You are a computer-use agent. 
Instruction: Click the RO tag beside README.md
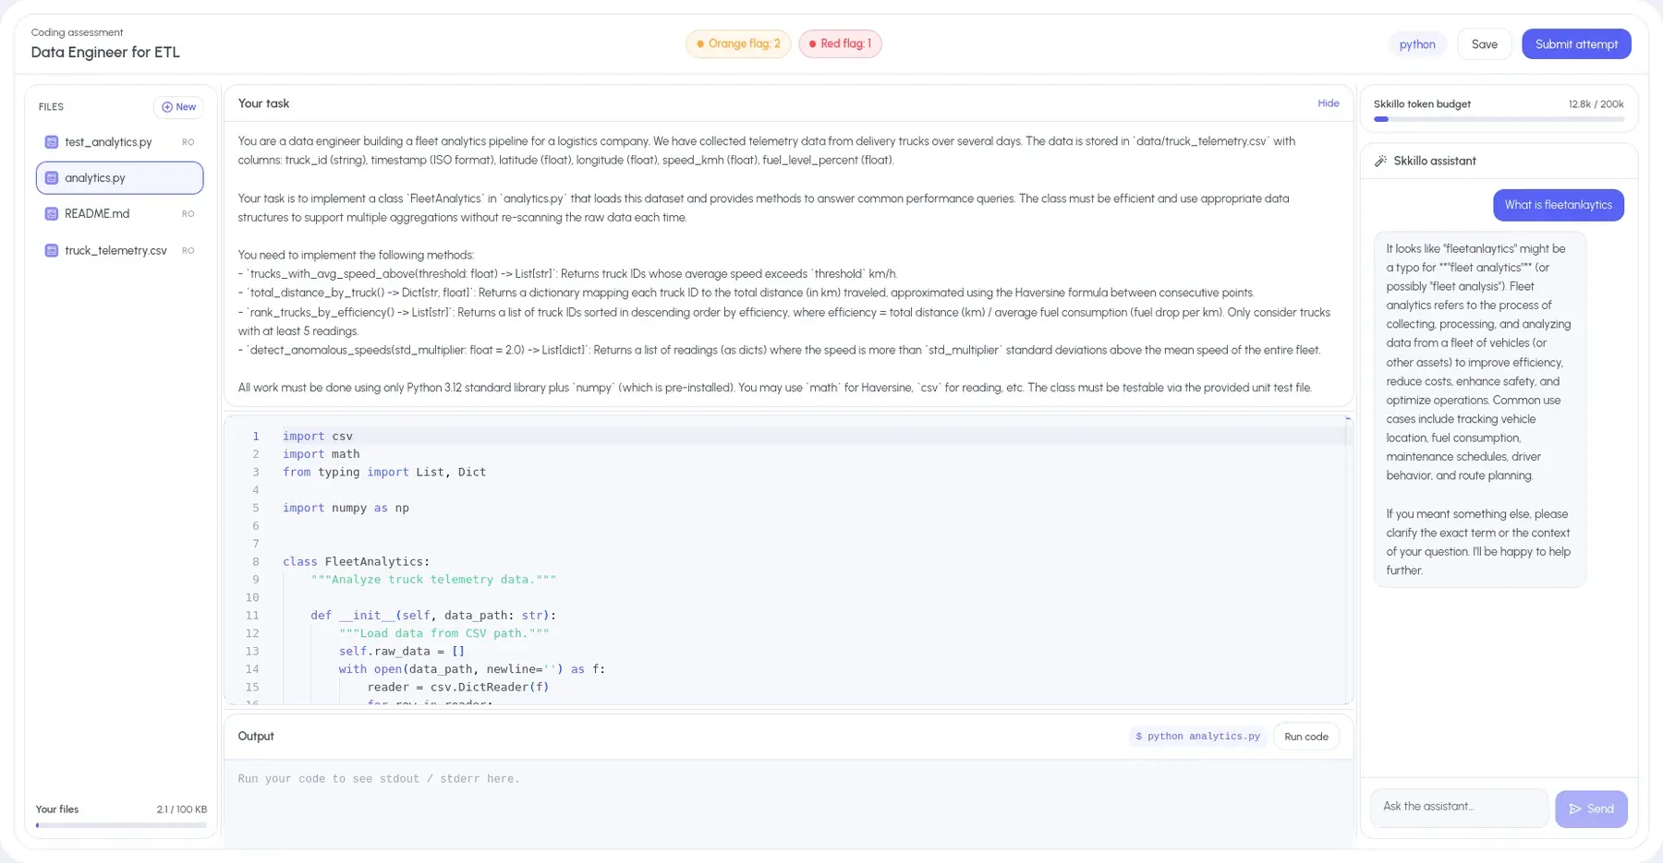pyautogui.click(x=188, y=214)
